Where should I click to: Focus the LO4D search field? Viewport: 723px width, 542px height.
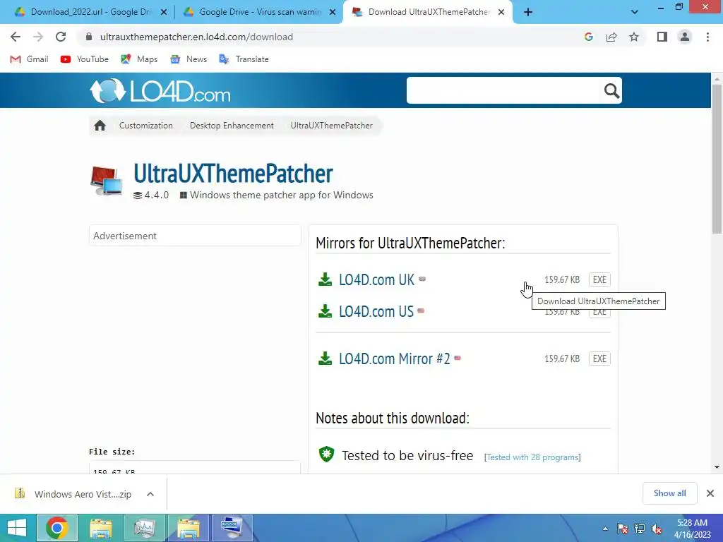click(503, 90)
